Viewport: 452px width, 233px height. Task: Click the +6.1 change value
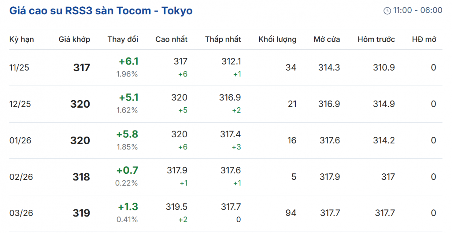(128, 62)
